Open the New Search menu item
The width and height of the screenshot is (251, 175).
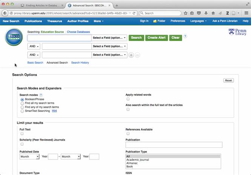click(11, 21)
